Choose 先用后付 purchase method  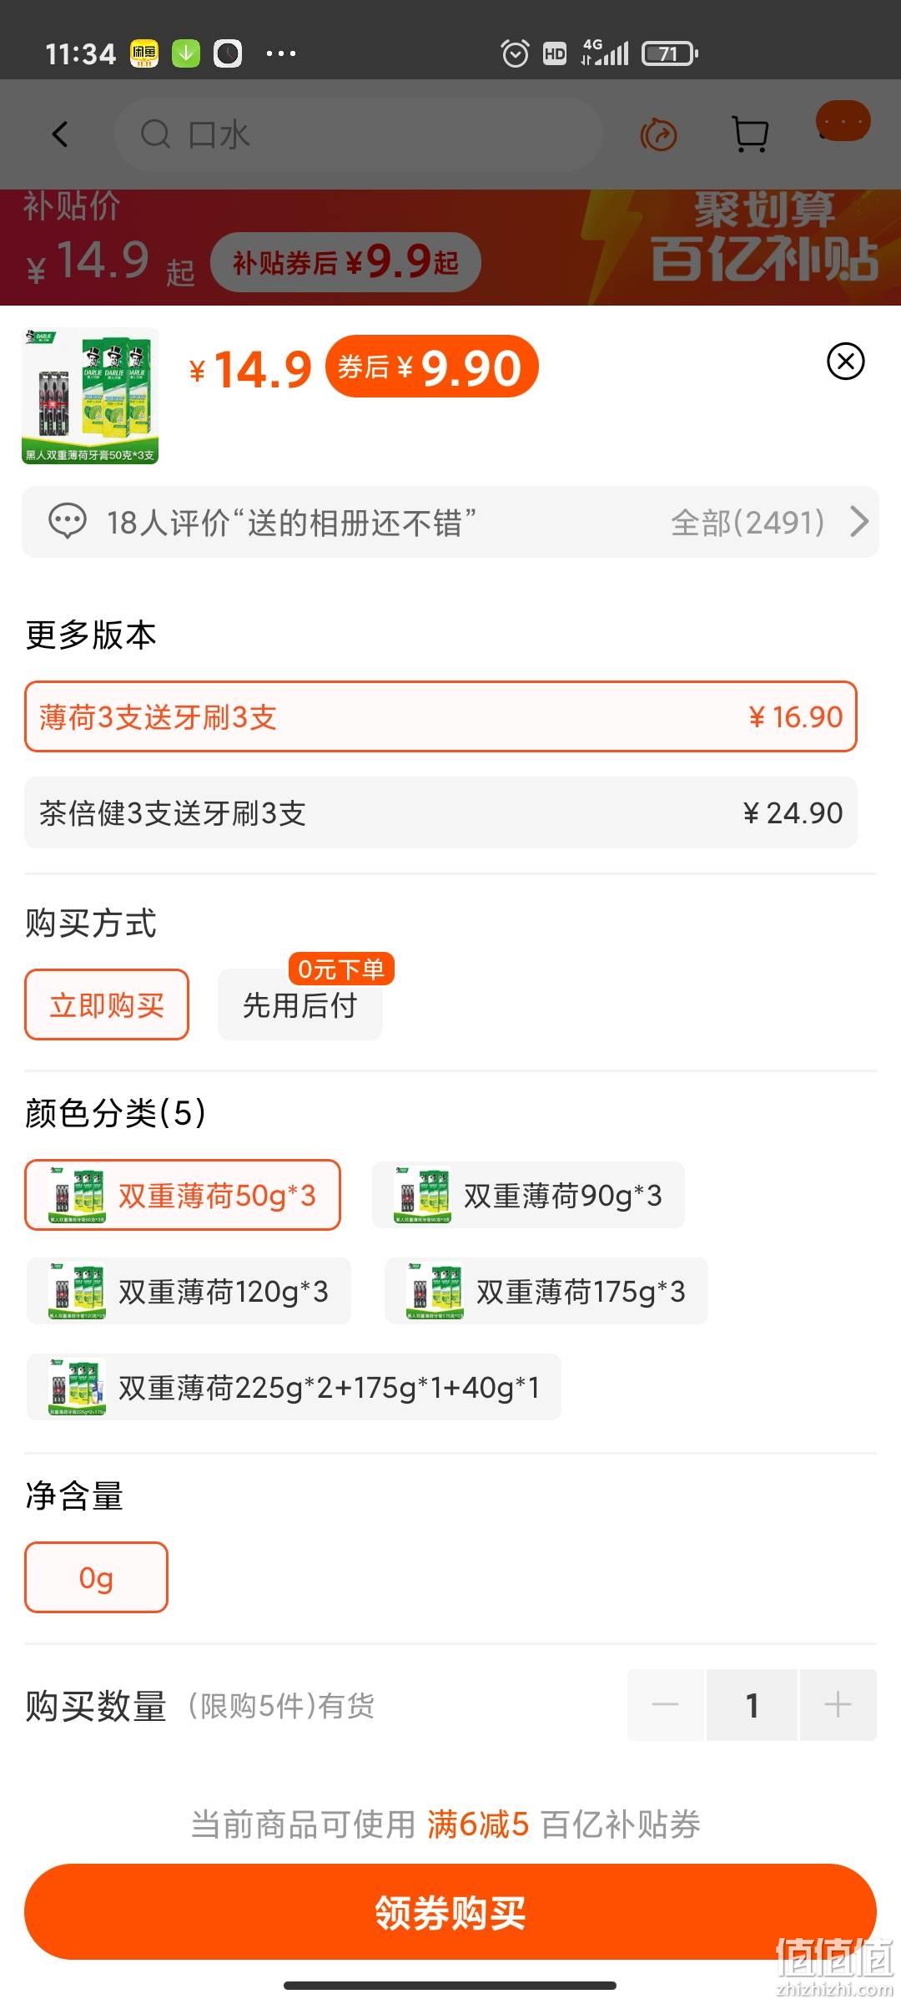[300, 1005]
